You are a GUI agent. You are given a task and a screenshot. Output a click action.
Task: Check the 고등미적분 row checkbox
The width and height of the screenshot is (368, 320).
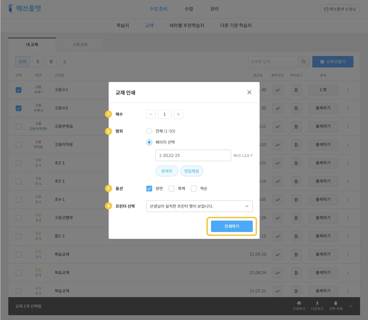click(x=19, y=145)
